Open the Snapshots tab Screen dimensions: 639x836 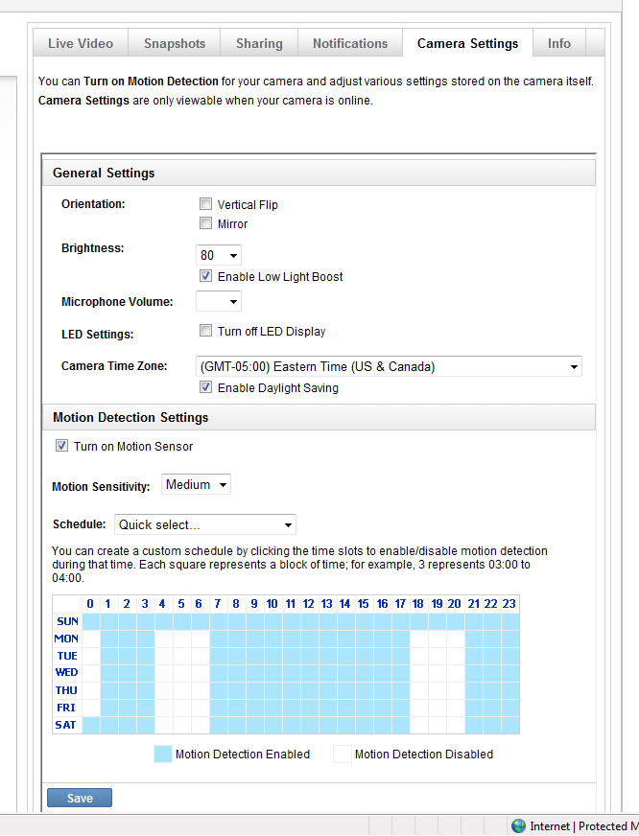click(175, 43)
